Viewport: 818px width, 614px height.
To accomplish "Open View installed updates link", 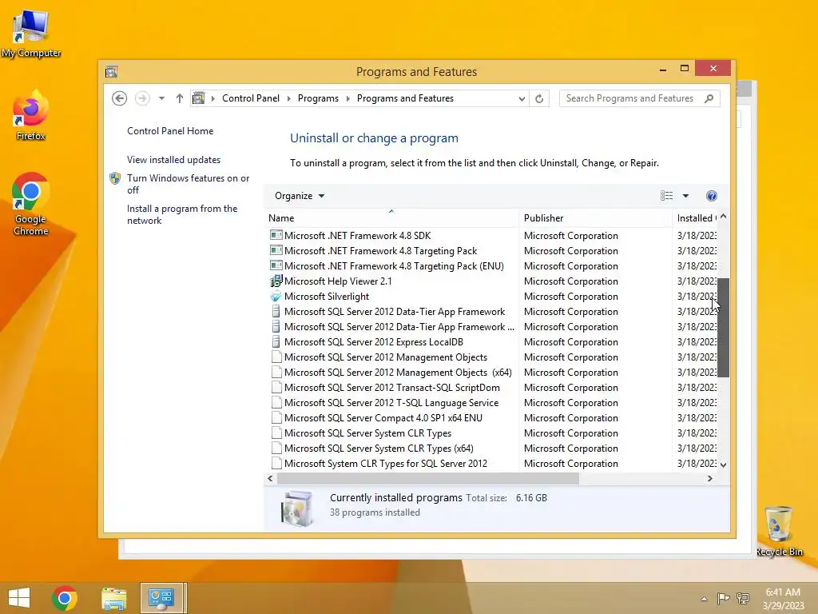I will tap(173, 160).
